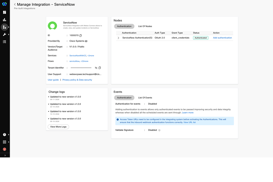
Task: Click the ServiceNow green logo
Action: [52, 25]
